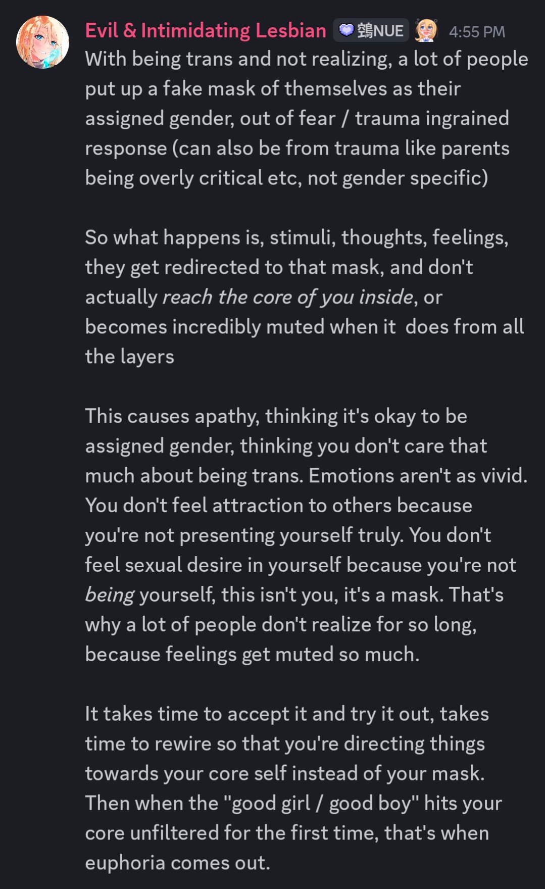This screenshot has height=889, width=545.
Task: Click the italic phrase "reach the core of you inside"
Action: (x=287, y=297)
